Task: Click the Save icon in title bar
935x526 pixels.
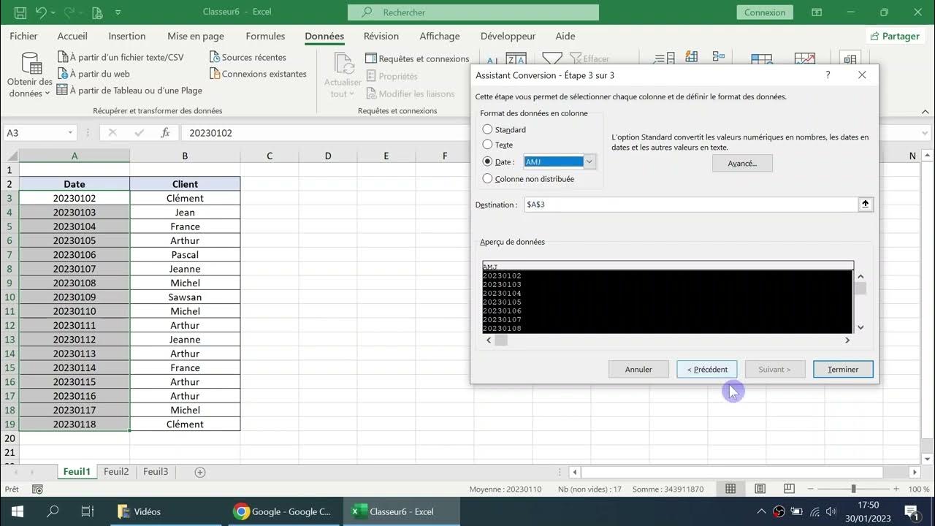Action: click(x=20, y=12)
